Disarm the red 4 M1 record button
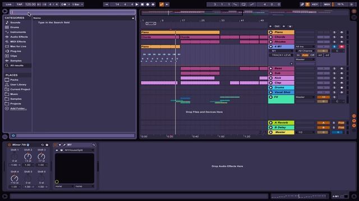359x201 pixels. coord(342,46)
